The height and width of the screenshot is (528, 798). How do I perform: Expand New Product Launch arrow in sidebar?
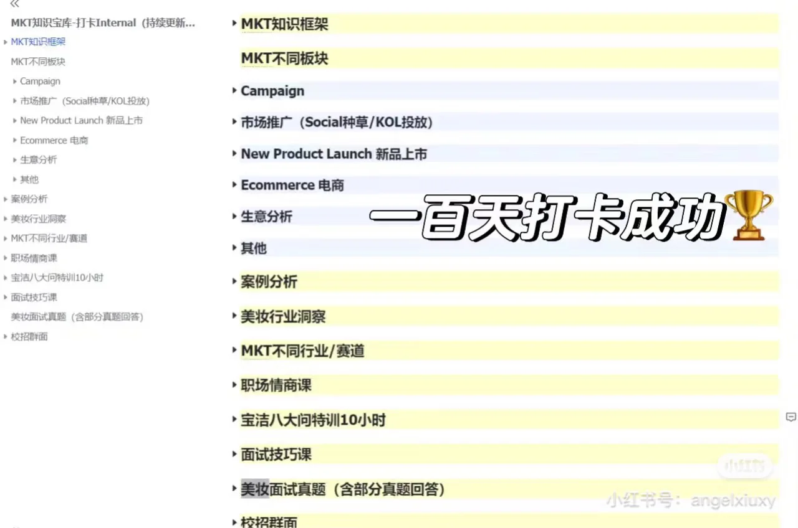[x=15, y=121]
